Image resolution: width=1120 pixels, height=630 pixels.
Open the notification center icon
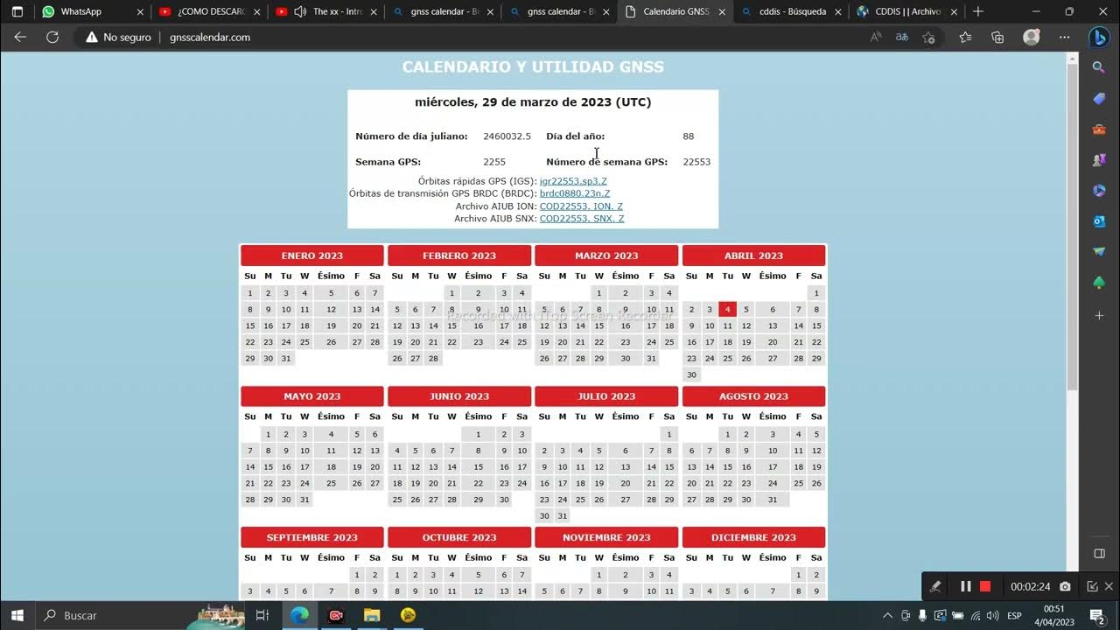point(1096,615)
